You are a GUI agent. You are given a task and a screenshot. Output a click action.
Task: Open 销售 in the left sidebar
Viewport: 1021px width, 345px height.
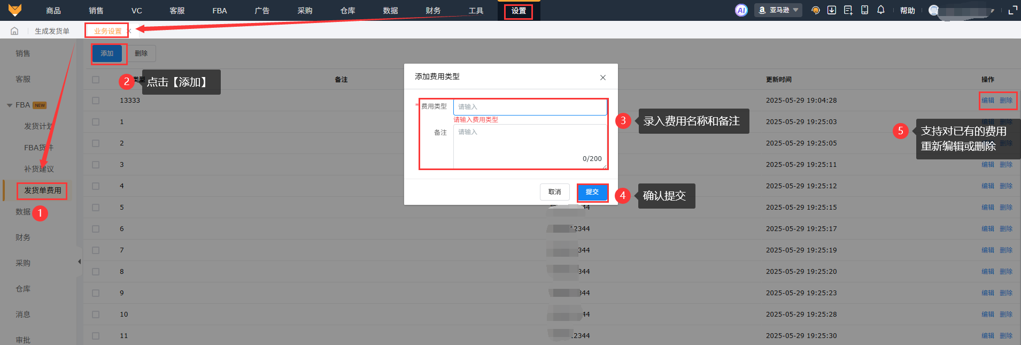pyautogui.click(x=23, y=53)
